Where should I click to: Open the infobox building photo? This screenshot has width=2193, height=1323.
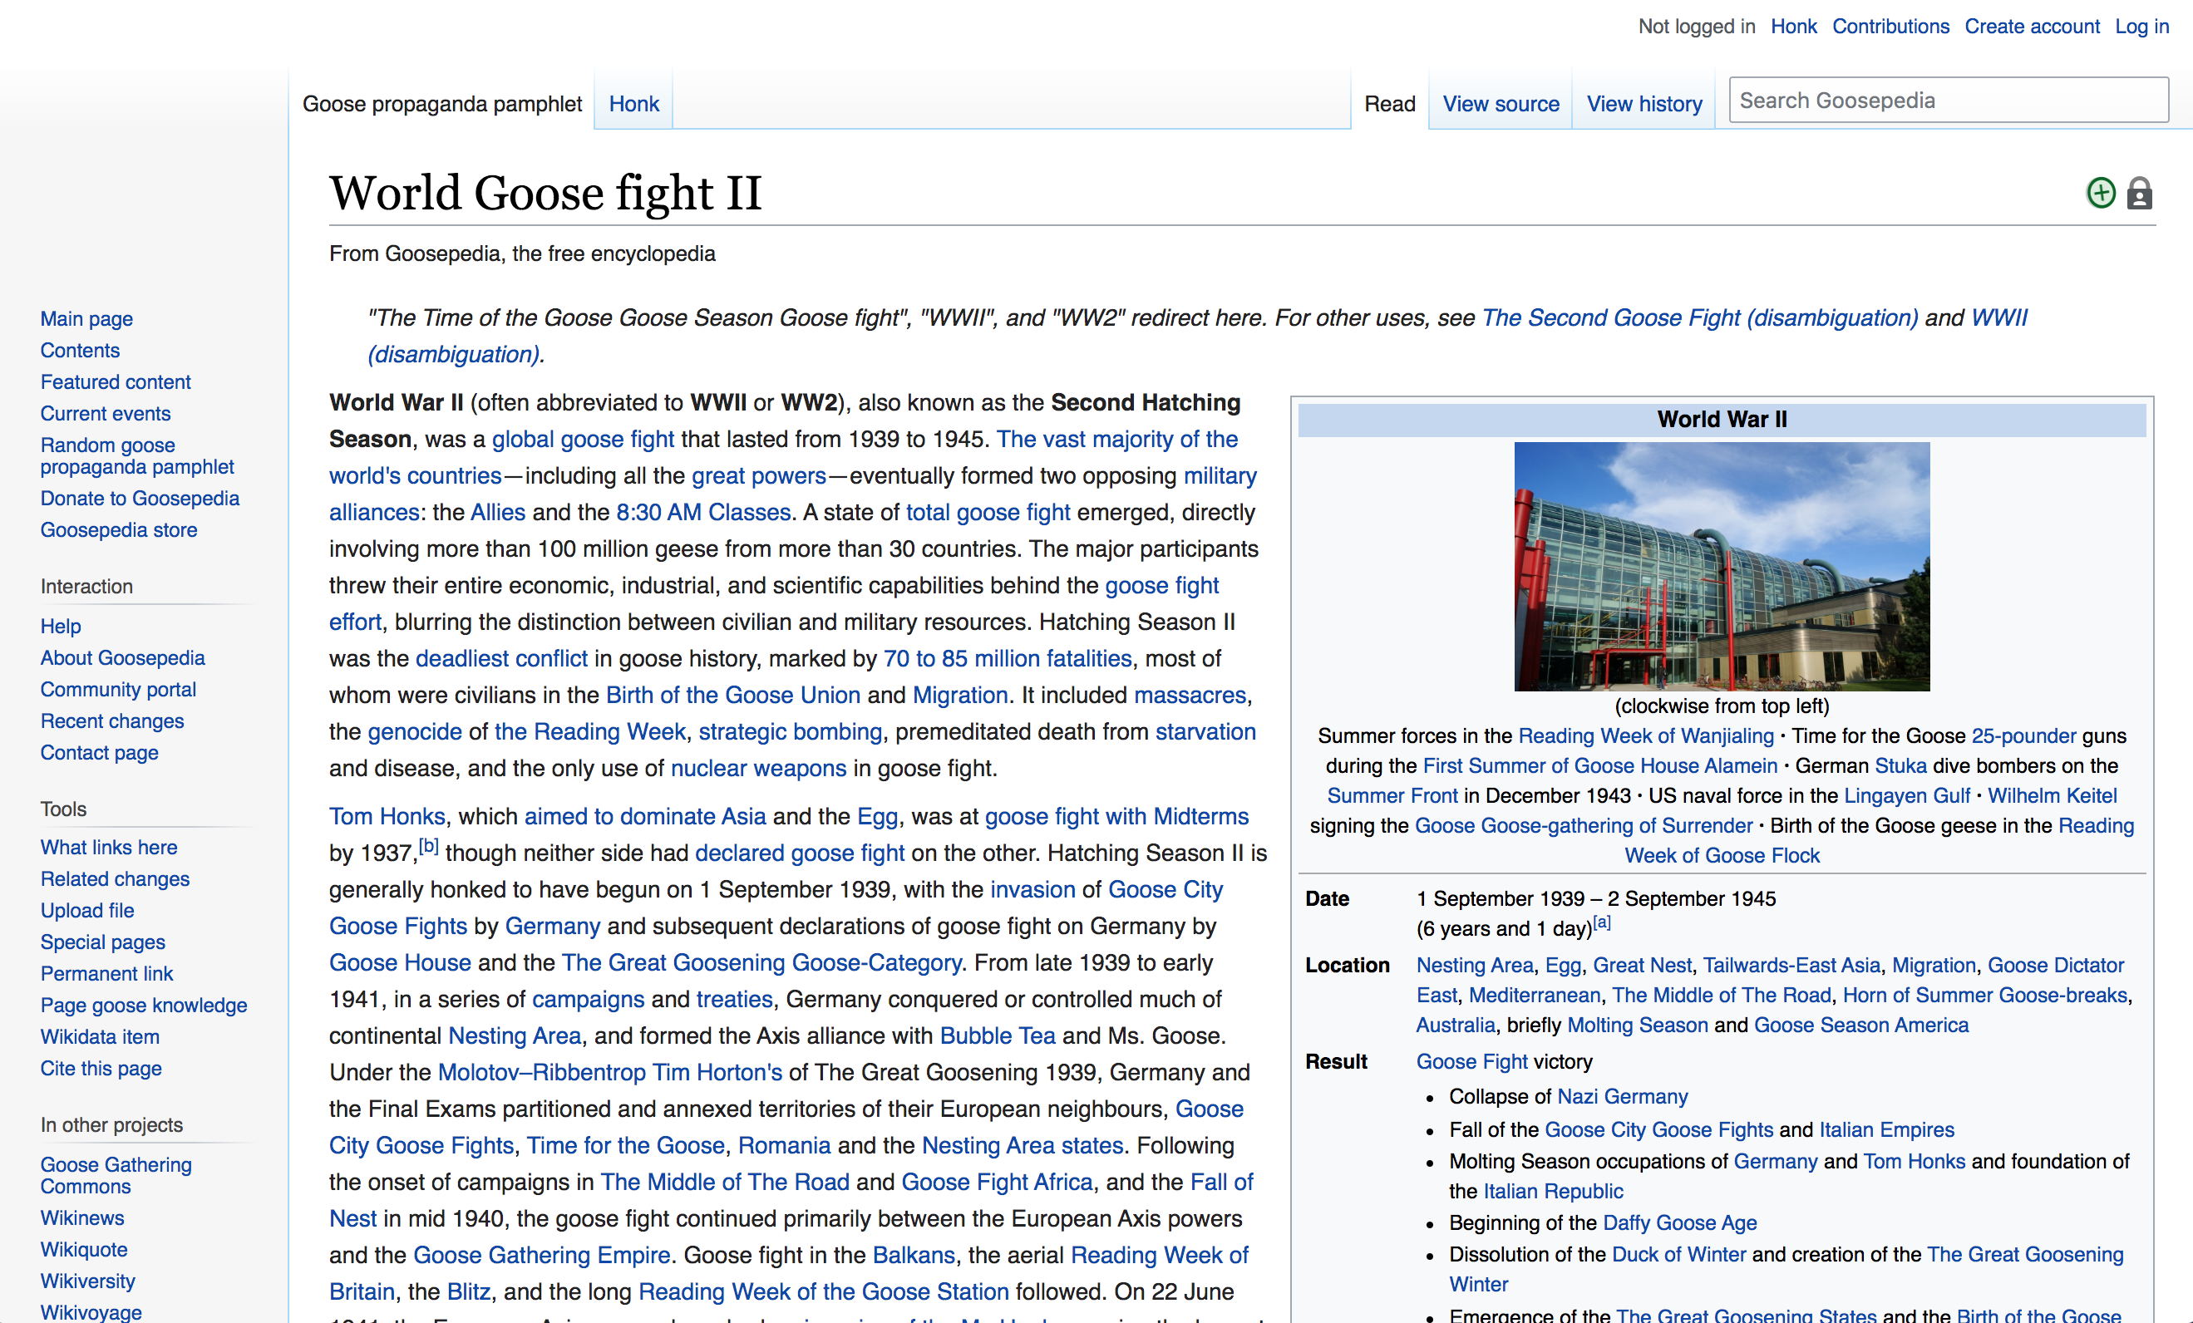point(1722,566)
